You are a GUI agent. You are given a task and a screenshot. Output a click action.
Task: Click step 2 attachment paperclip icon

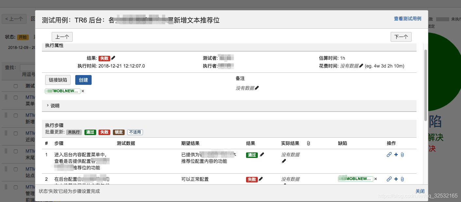click(402, 179)
